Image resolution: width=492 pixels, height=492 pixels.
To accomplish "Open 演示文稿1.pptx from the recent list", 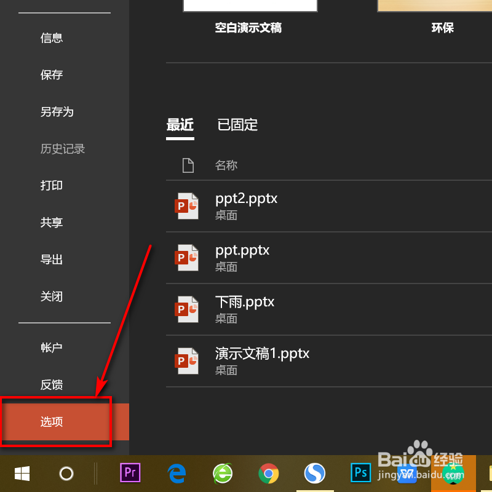I will (x=329, y=361).
